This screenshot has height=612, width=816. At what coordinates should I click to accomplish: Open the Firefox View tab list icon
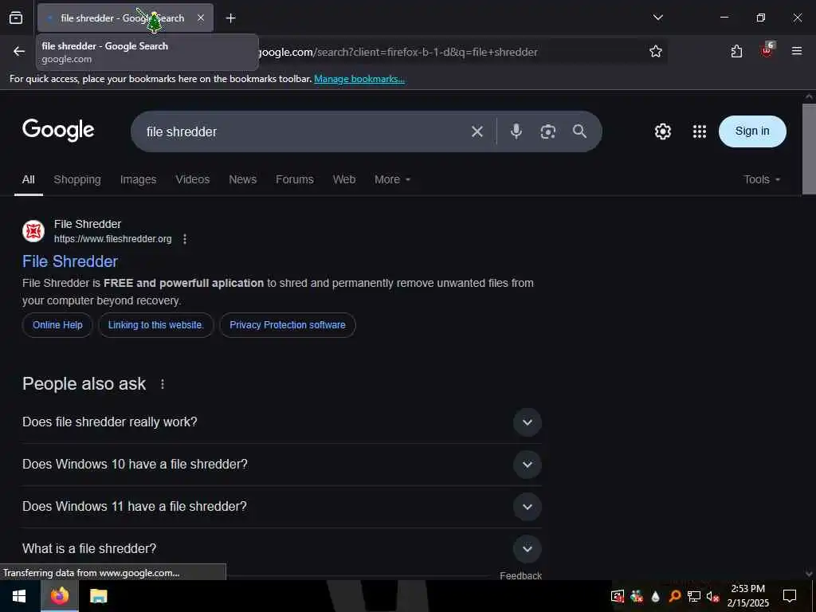click(x=16, y=18)
